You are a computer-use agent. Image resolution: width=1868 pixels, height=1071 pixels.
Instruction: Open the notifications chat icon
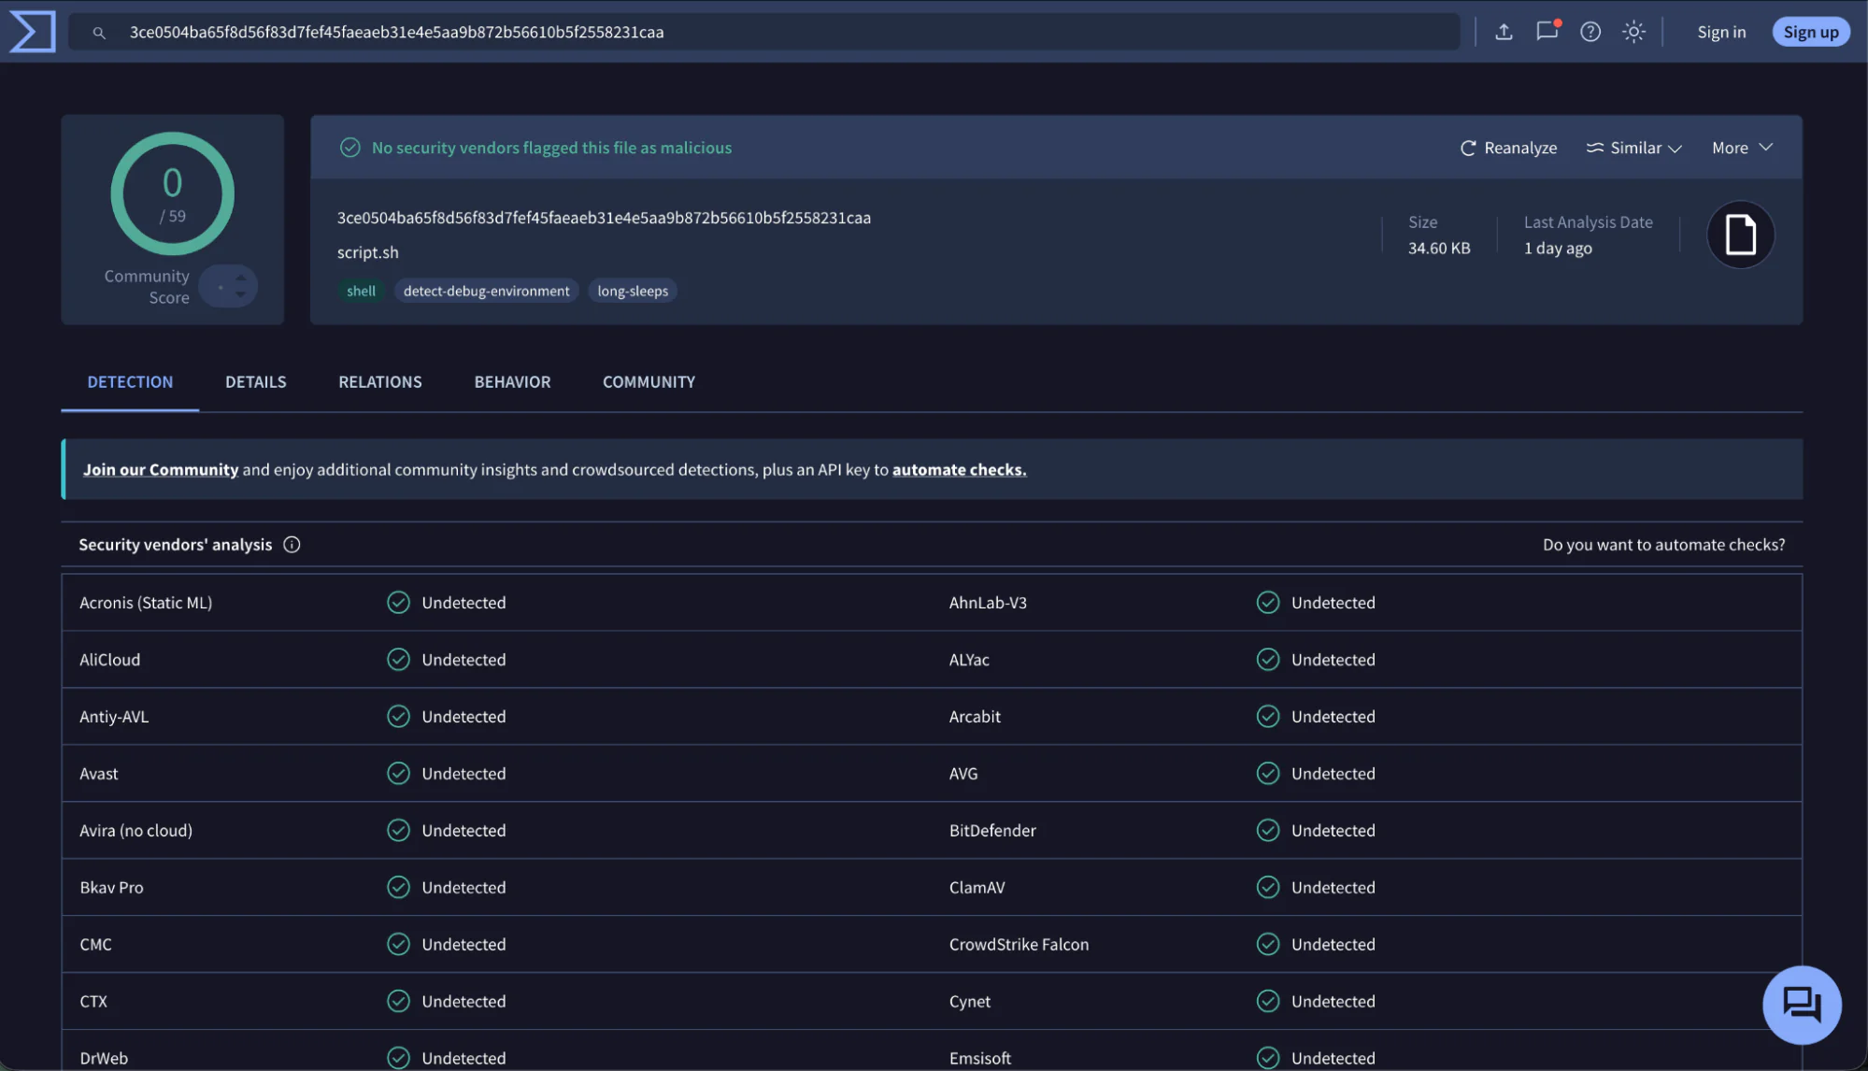tap(1547, 31)
